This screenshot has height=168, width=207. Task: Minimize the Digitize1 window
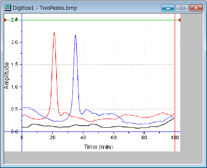[168, 8]
